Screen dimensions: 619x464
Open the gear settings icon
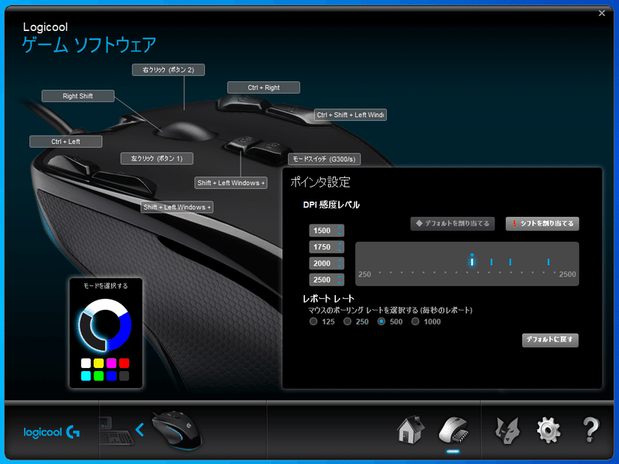[x=549, y=431]
